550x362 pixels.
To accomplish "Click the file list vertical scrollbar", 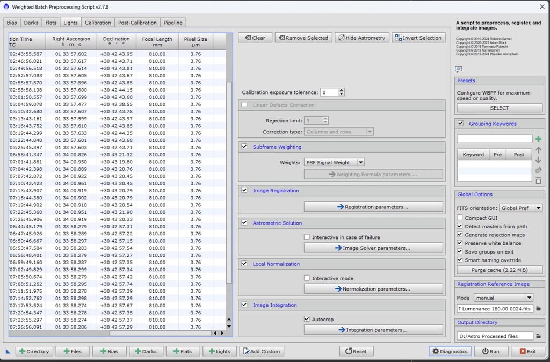I will pyautogui.click(x=229, y=183).
